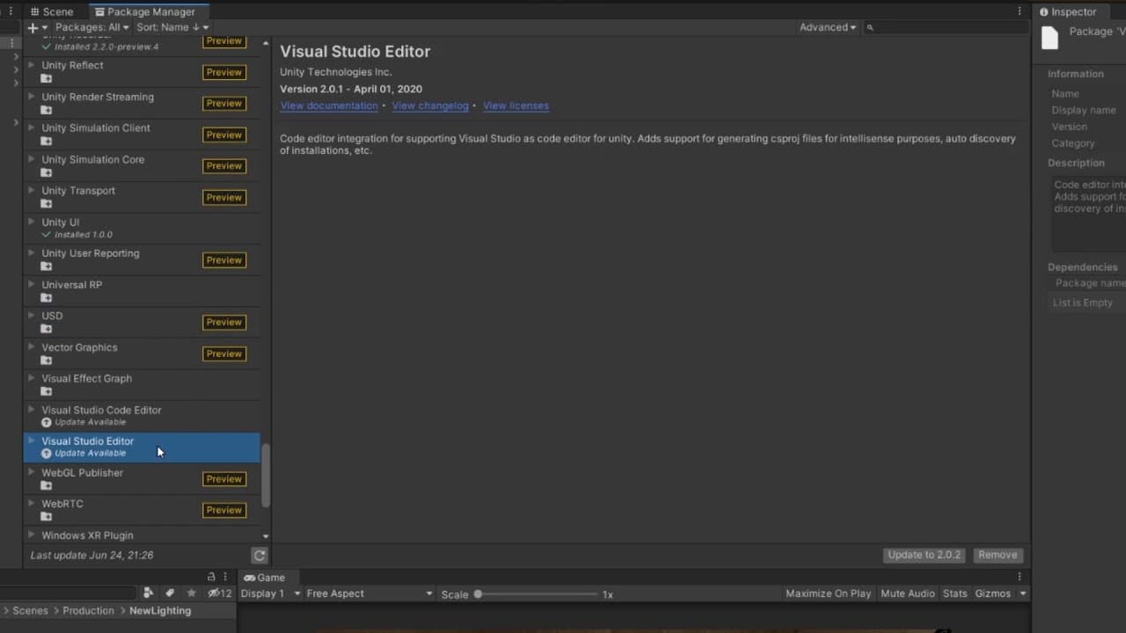This screenshot has width=1126, height=633.
Task: Click the folder-plus icon under Visual Effect Graph
Action: (47, 391)
